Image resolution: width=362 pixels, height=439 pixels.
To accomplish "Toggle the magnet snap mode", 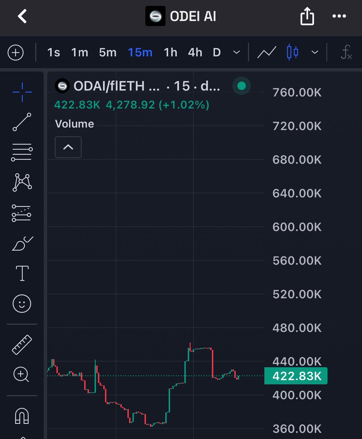I will 22,416.
